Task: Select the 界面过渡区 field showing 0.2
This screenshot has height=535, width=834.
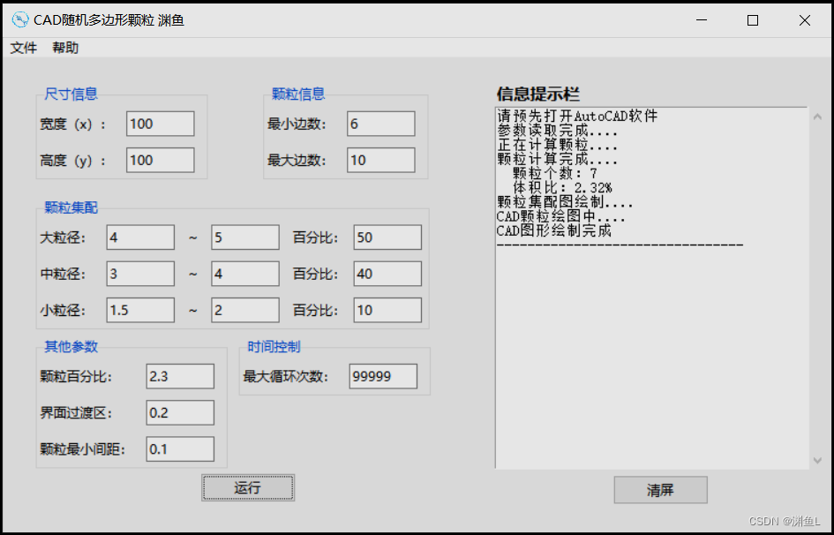Action: [180, 412]
